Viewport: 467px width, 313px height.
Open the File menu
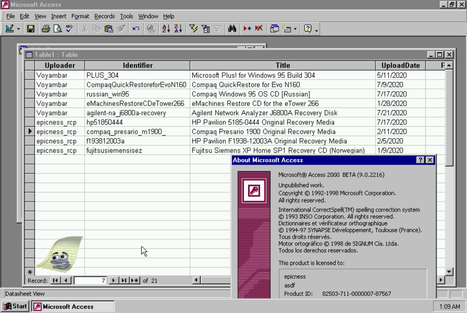click(x=10, y=16)
